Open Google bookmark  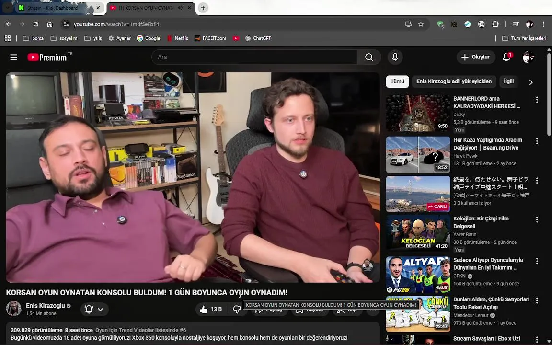(x=149, y=38)
